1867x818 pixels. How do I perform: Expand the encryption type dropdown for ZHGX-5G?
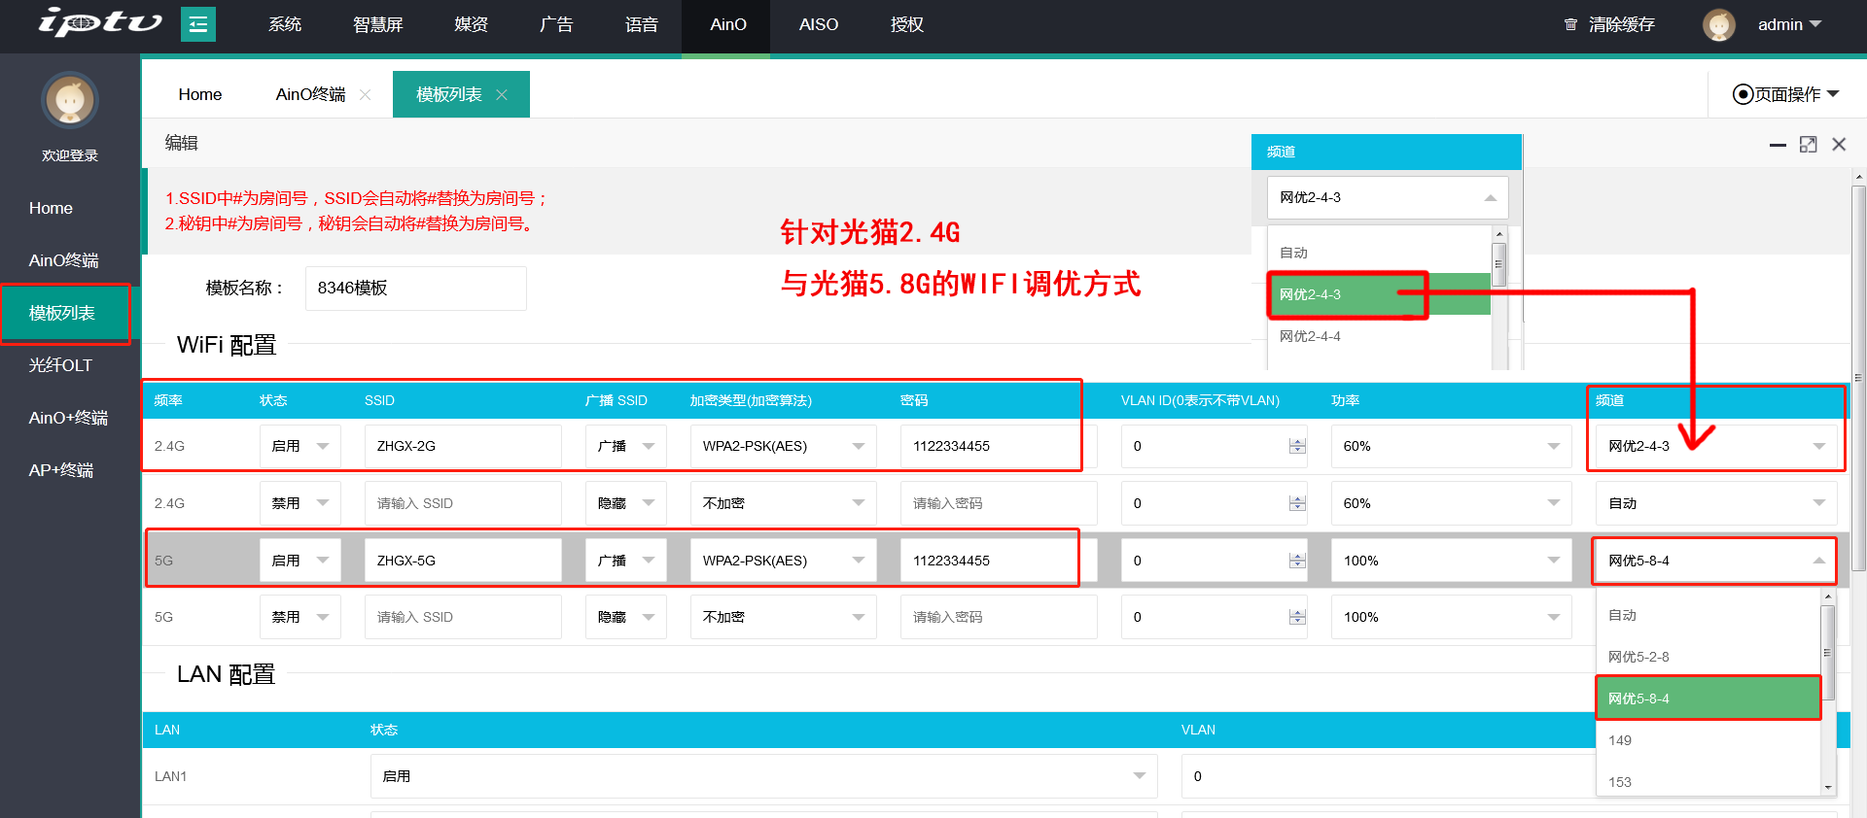click(x=783, y=561)
